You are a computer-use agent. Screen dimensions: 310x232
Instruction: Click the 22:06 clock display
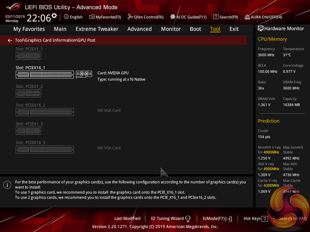coord(39,18)
